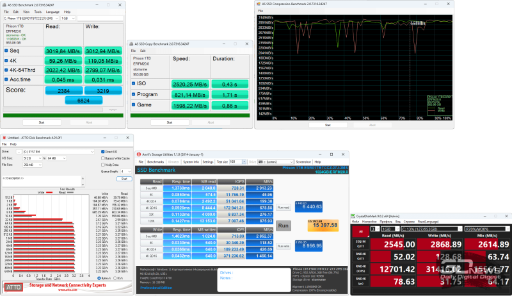Click the CrystalDiskMark title bar icon
This screenshot has width=512, height=296.
[353, 216]
